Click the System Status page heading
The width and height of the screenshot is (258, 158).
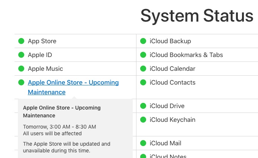197,16
